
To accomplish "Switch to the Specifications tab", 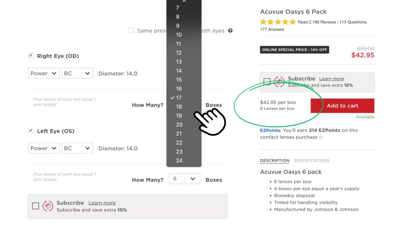I will click(312, 160).
